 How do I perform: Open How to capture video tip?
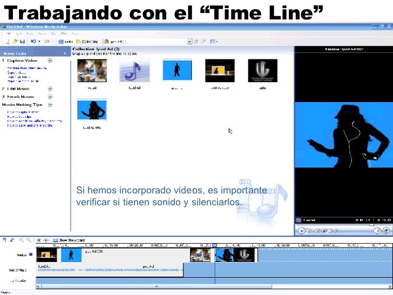tap(23, 112)
